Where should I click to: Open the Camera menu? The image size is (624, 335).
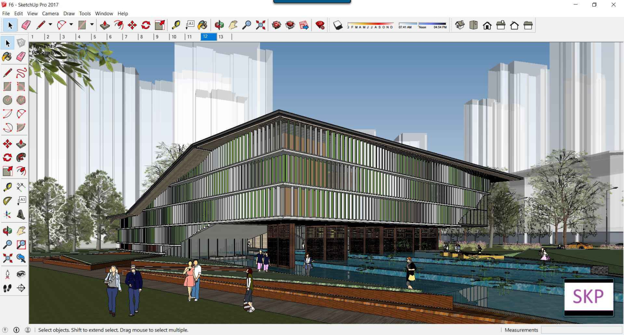pyautogui.click(x=50, y=13)
